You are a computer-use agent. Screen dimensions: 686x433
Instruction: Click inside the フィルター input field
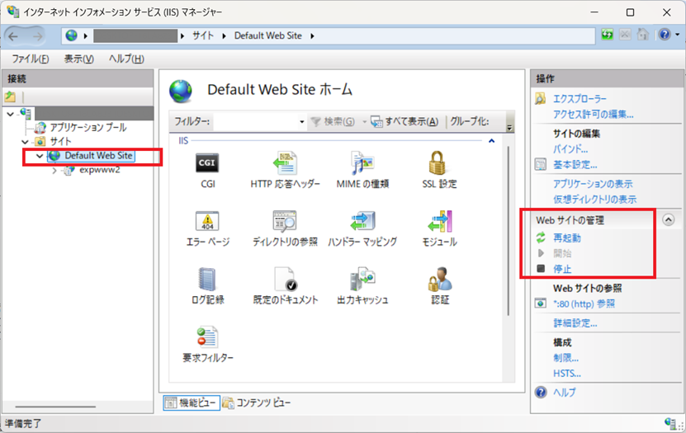[256, 121]
